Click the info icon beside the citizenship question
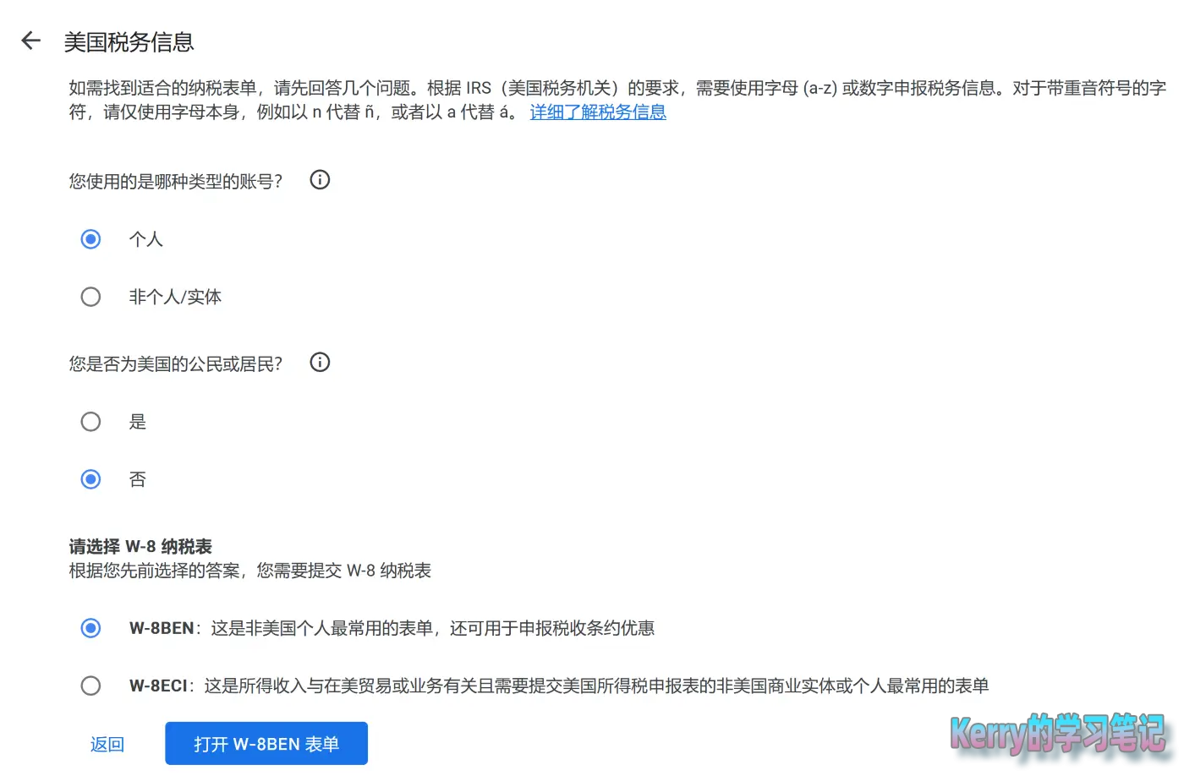 pyautogui.click(x=320, y=362)
